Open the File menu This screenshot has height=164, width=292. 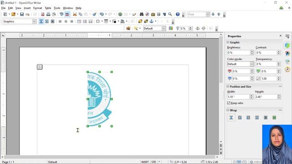(x=3, y=8)
